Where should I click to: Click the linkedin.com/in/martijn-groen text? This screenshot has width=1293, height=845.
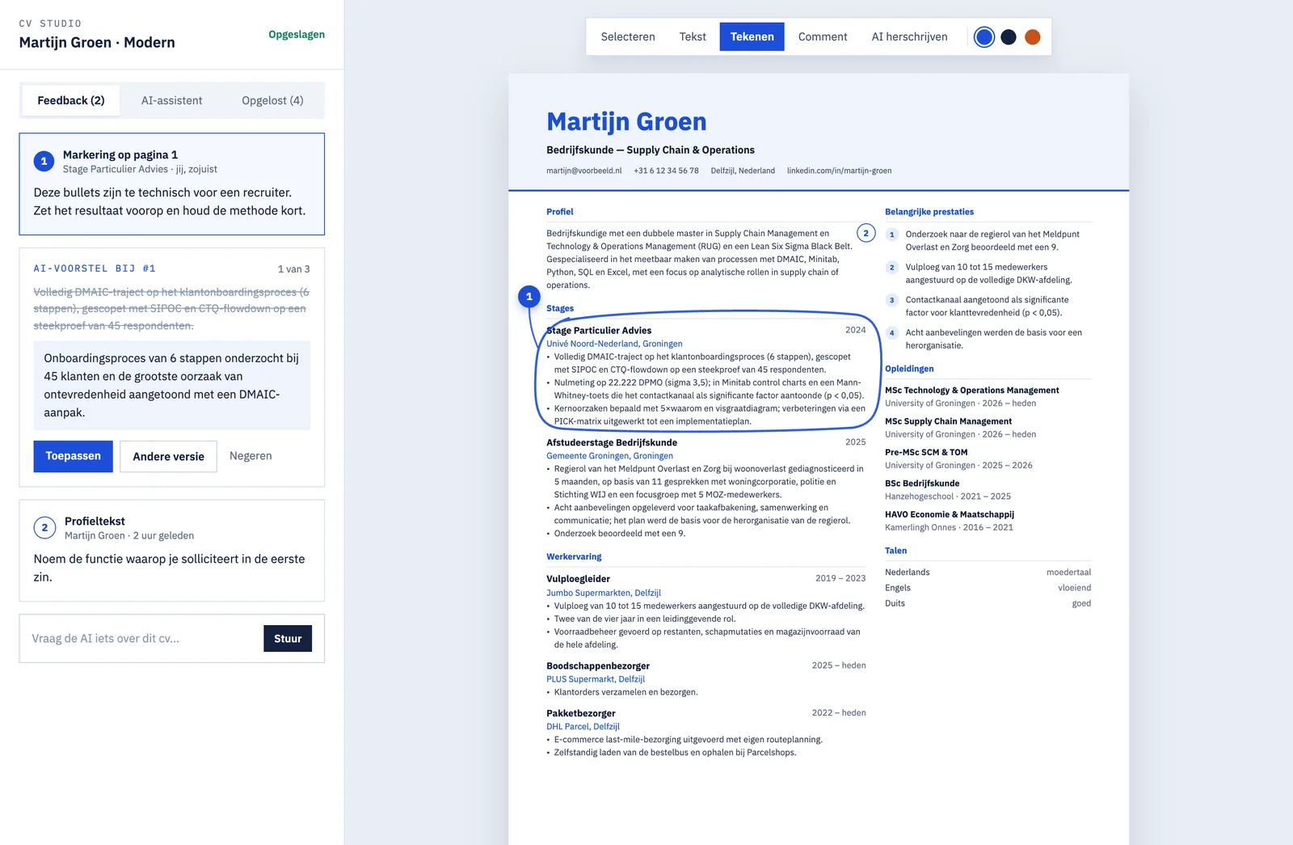coord(839,171)
